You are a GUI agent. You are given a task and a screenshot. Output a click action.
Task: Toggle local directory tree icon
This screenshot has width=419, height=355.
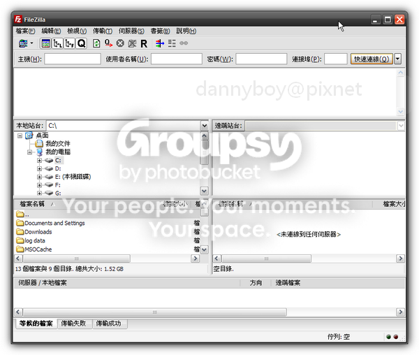pos(57,43)
